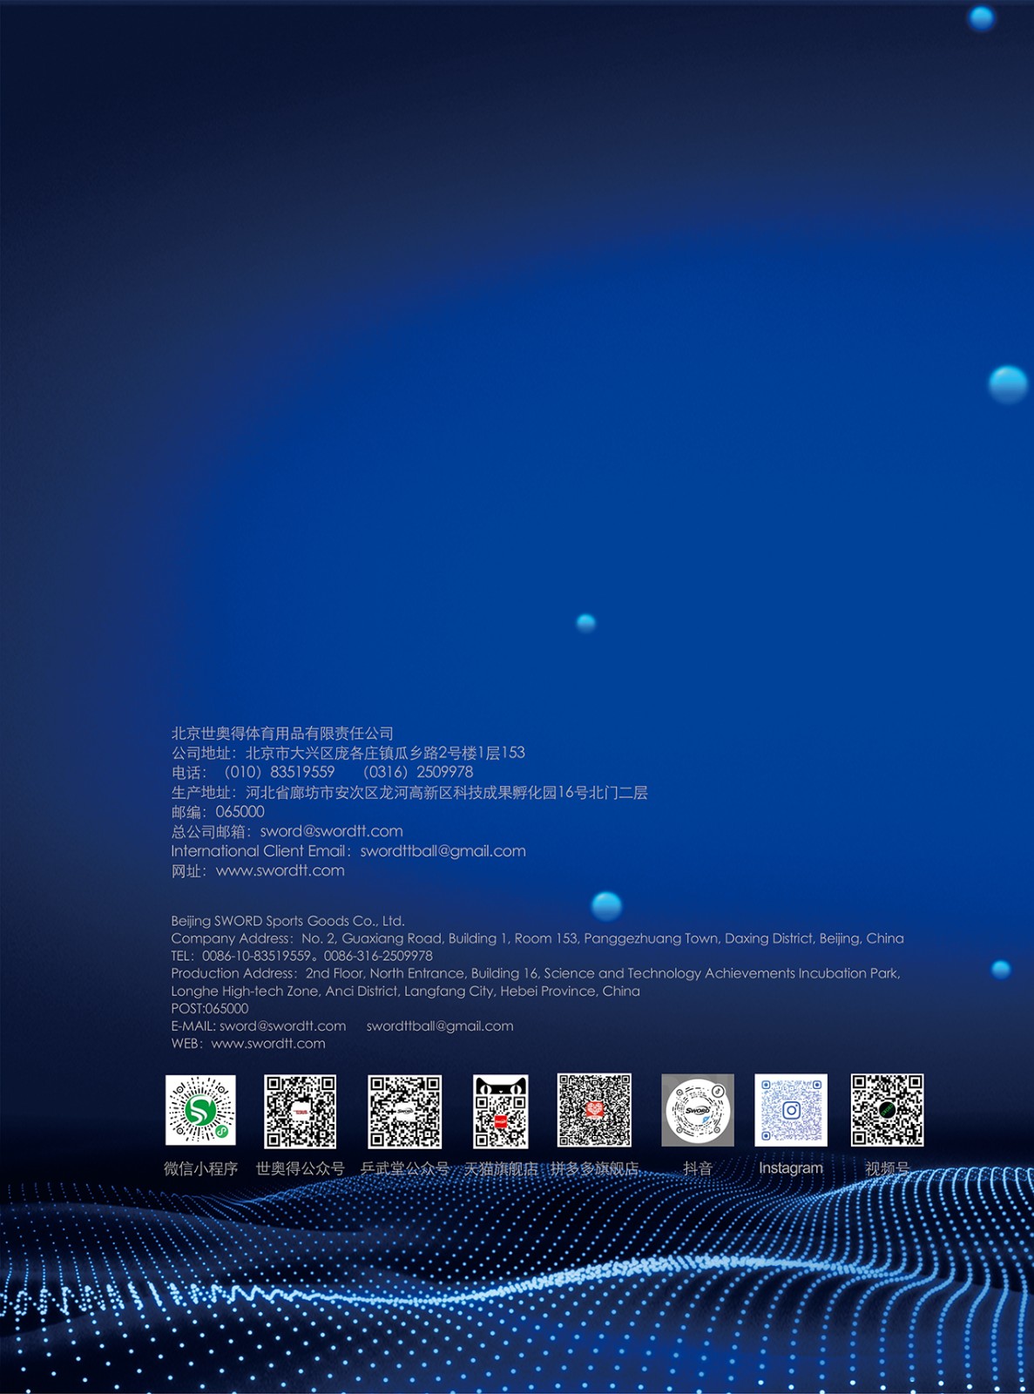
Task: Select the round 抖音 Douyin QR code
Action: [x=698, y=1110]
